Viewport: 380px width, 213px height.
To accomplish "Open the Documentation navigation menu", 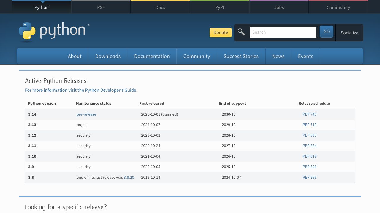I will pos(152,56).
